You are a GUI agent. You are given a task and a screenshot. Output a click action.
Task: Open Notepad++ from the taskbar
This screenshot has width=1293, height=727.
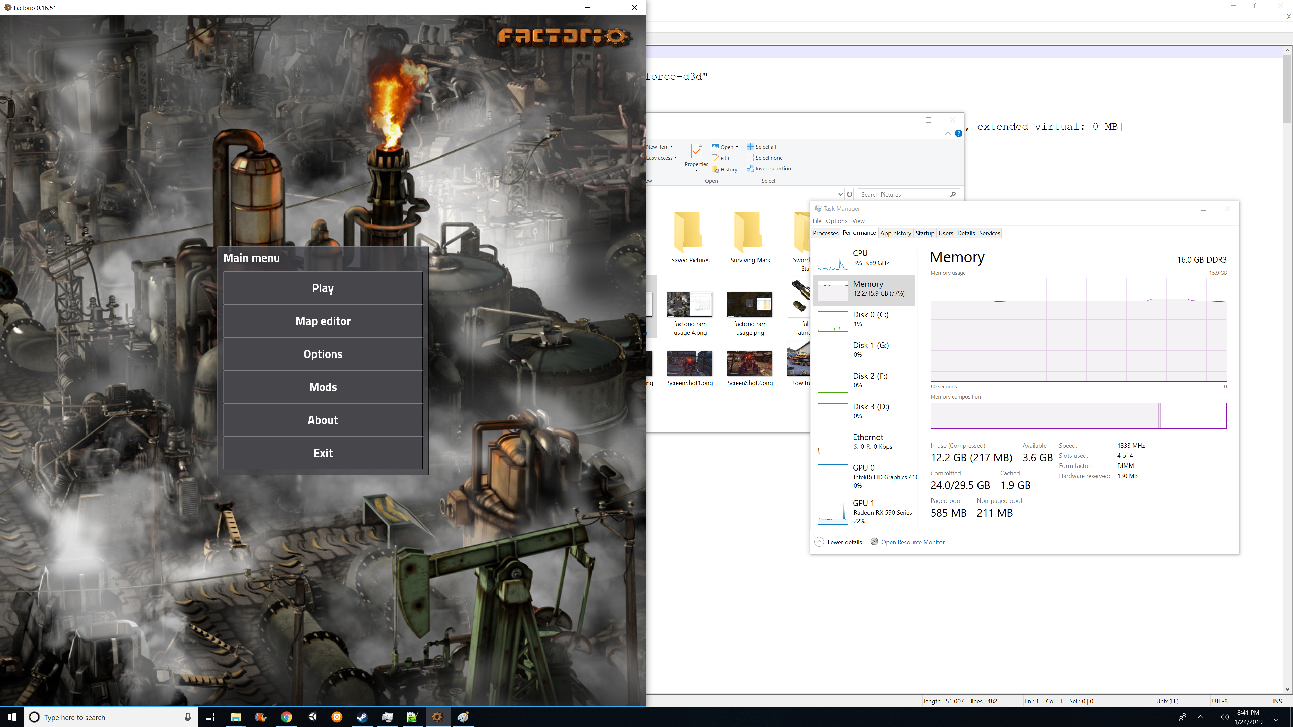point(412,717)
